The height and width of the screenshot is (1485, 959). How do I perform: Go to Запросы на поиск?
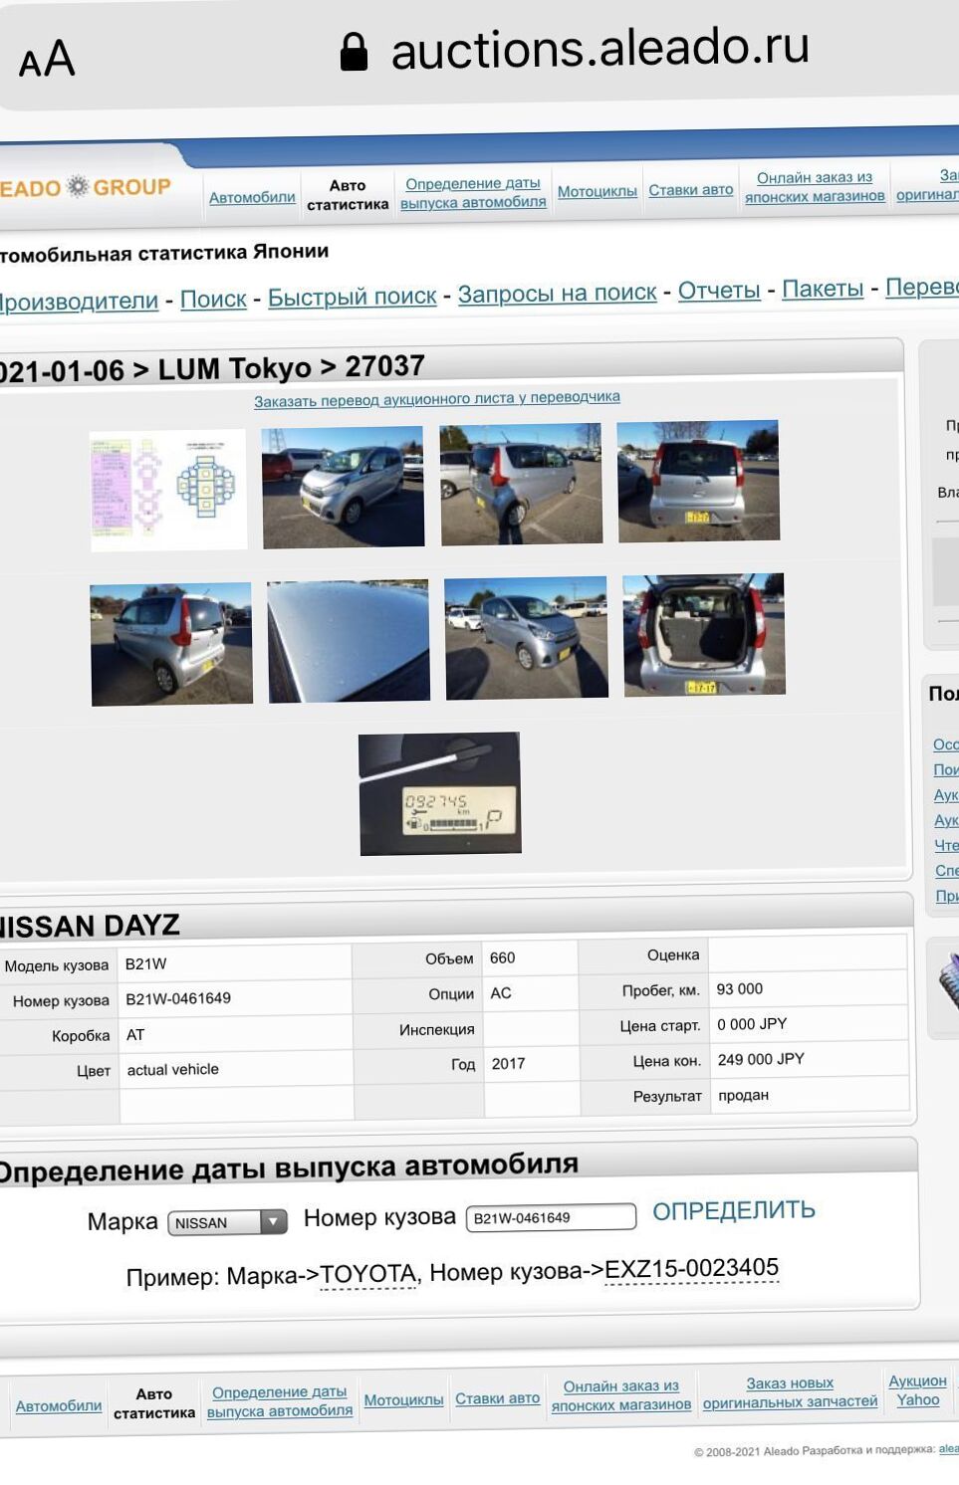pyautogui.click(x=557, y=293)
